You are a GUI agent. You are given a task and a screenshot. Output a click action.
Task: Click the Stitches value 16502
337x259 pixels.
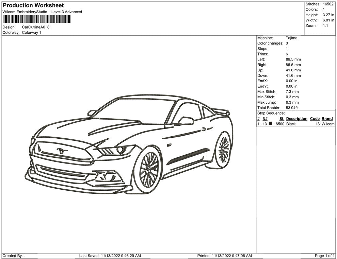[328, 4]
